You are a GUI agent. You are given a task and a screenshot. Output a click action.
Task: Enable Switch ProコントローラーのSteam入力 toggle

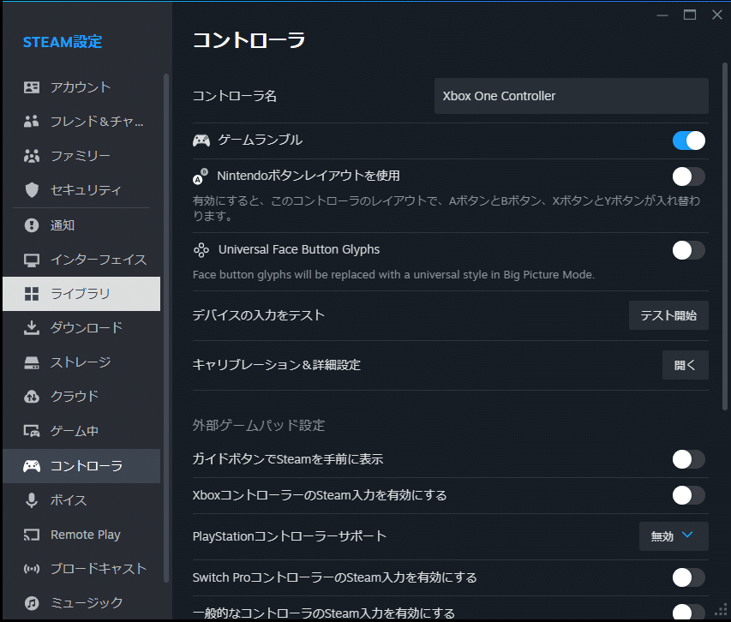pyautogui.click(x=688, y=577)
